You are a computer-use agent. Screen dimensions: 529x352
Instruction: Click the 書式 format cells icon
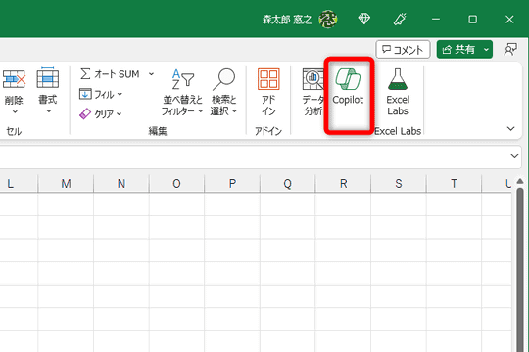(x=48, y=78)
